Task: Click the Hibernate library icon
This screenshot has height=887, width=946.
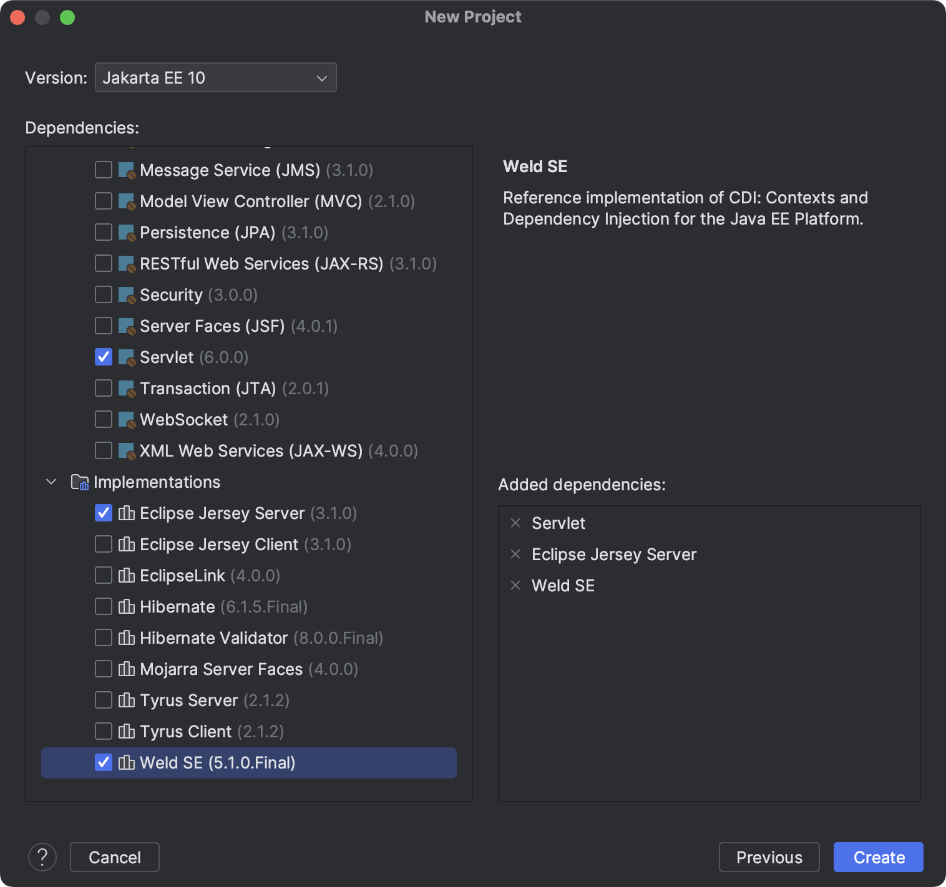Action: [127, 606]
